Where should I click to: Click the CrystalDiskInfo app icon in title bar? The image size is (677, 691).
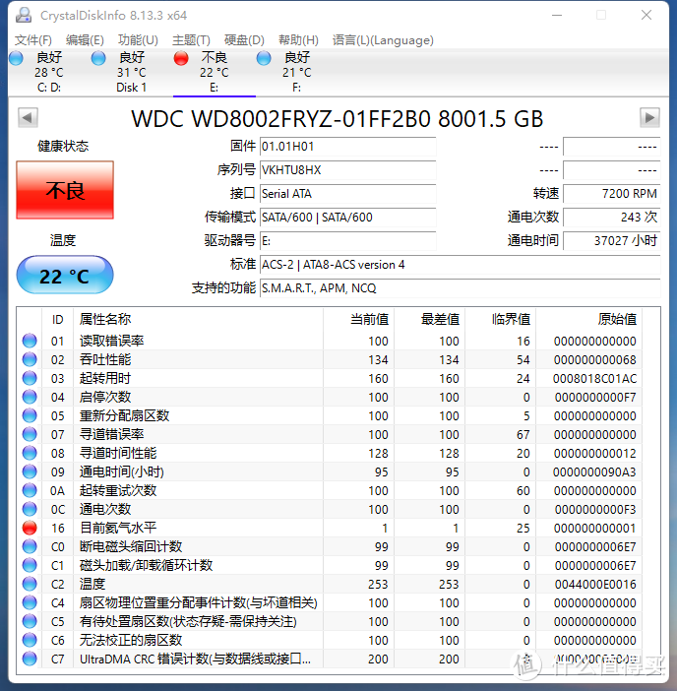(x=24, y=15)
